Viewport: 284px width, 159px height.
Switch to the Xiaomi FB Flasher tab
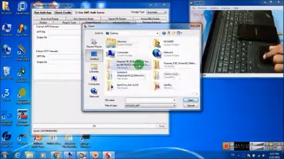(x=117, y=19)
